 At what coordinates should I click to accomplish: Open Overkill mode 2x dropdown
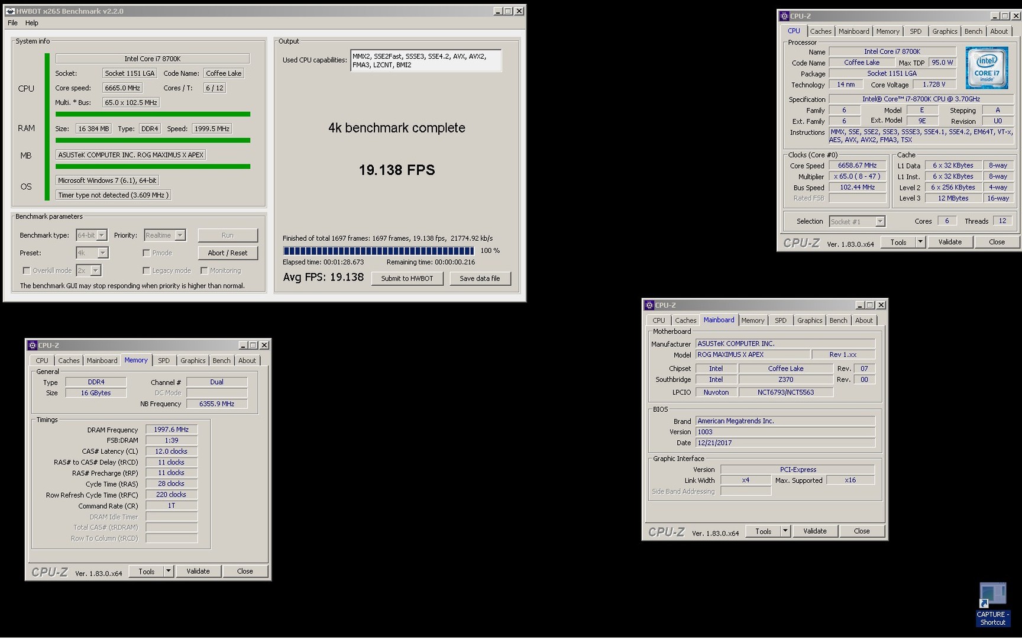coord(96,271)
